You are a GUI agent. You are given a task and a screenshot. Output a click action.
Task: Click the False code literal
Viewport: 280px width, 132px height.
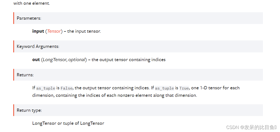(67, 88)
